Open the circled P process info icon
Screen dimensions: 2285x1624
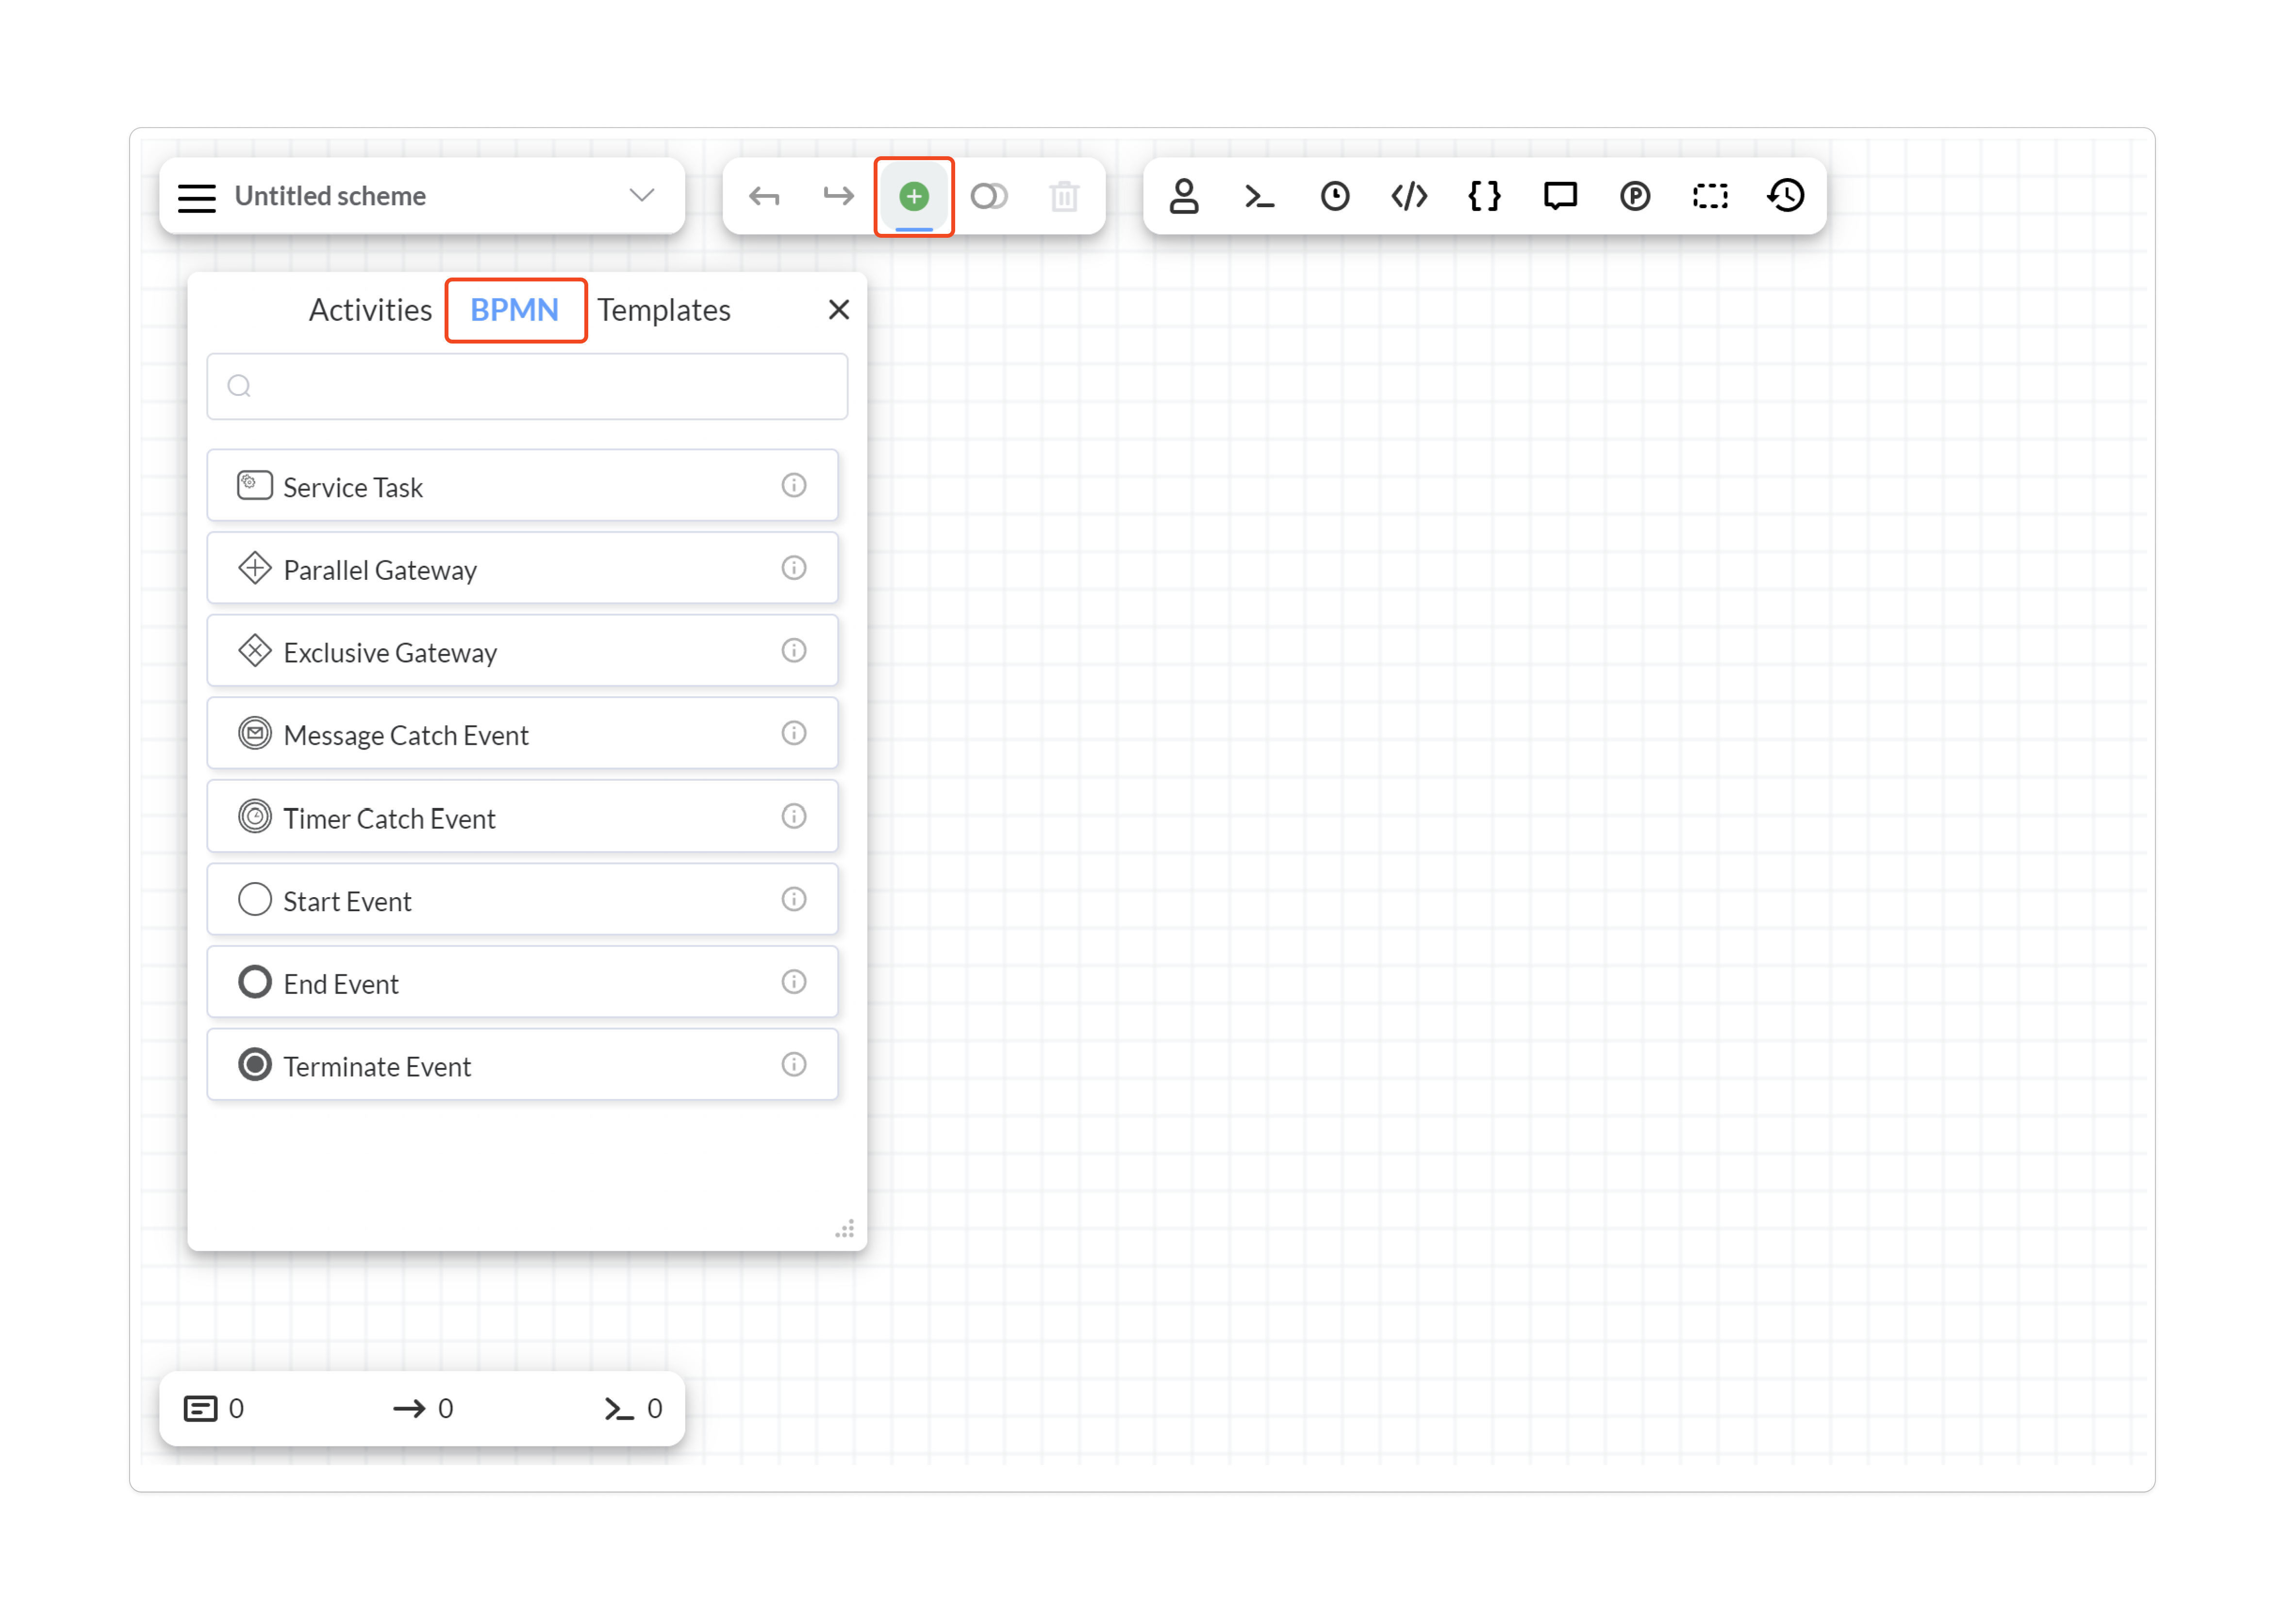coord(1634,196)
